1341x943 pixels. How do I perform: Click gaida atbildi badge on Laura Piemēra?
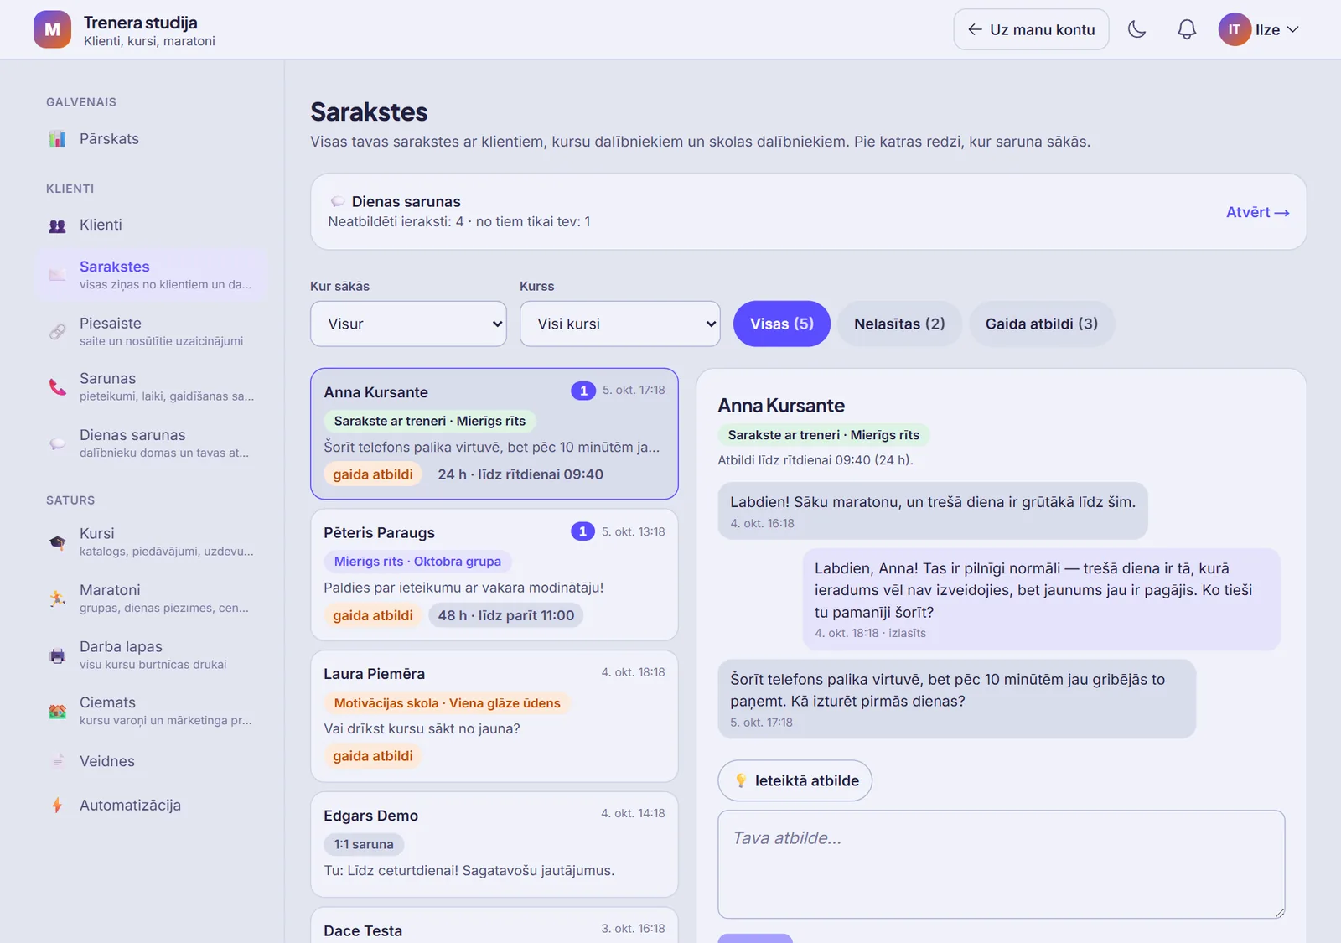pyautogui.click(x=373, y=756)
